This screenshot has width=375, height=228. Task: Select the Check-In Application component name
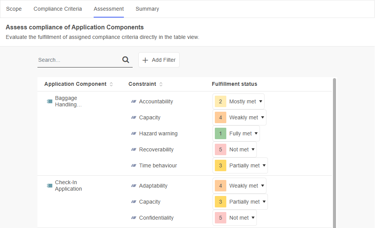point(68,186)
